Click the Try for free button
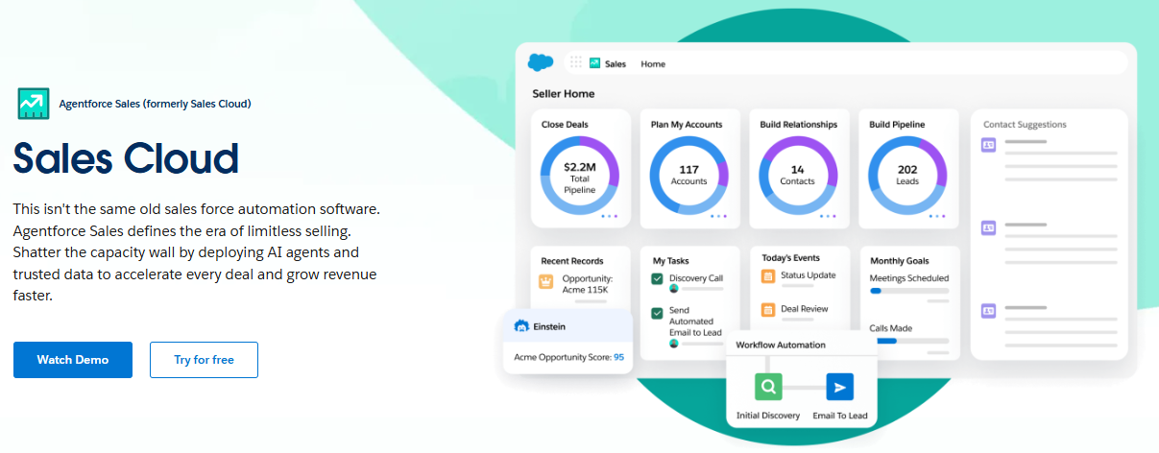The width and height of the screenshot is (1159, 453). [204, 360]
